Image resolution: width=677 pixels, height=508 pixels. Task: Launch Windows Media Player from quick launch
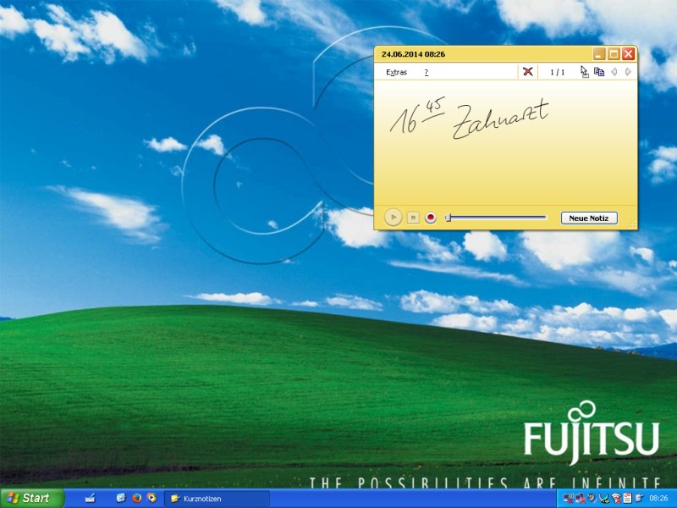coord(151,498)
